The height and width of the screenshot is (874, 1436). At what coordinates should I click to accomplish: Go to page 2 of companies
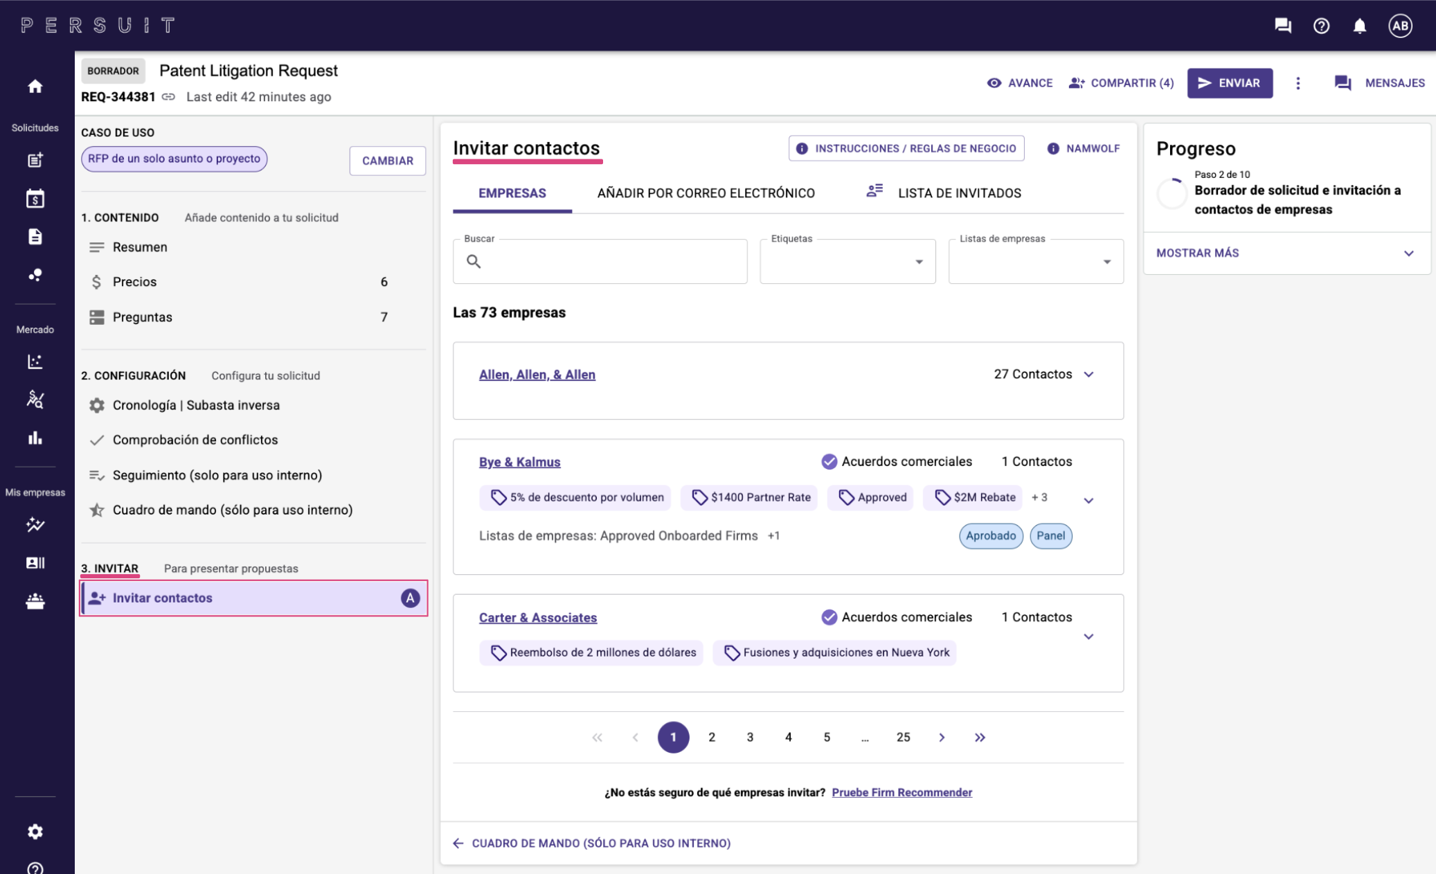(712, 738)
